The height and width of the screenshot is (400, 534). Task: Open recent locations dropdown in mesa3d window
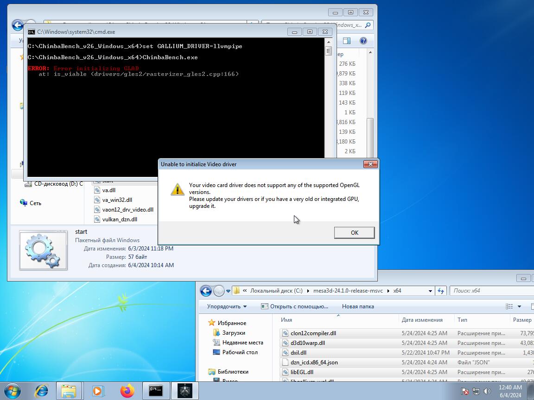click(x=228, y=291)
